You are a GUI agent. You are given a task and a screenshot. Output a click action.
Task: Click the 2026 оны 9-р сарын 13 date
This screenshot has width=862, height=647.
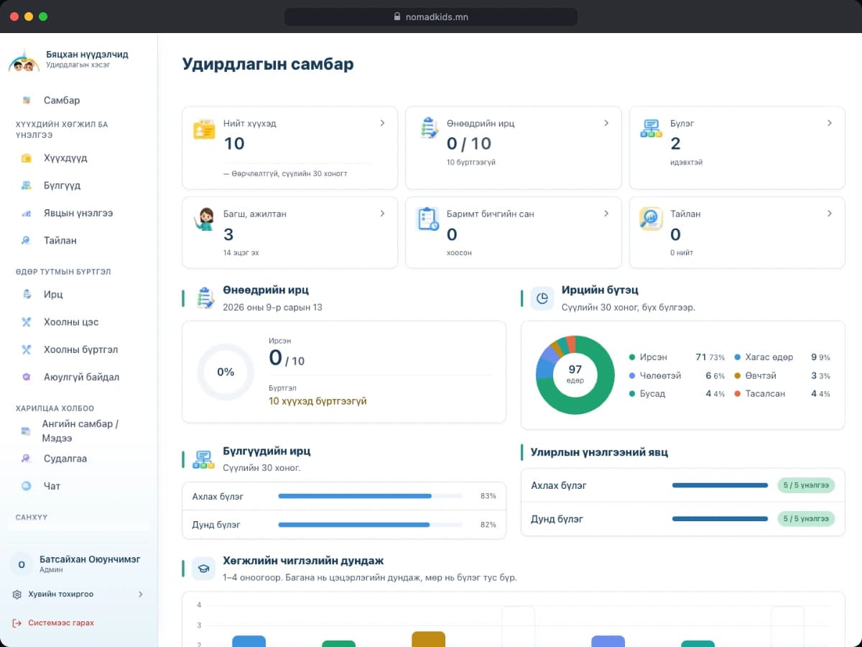[273, 307]
